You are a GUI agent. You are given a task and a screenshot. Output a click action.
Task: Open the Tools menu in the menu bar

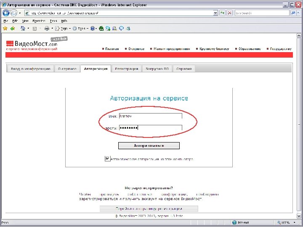click(x=53, y=21)
